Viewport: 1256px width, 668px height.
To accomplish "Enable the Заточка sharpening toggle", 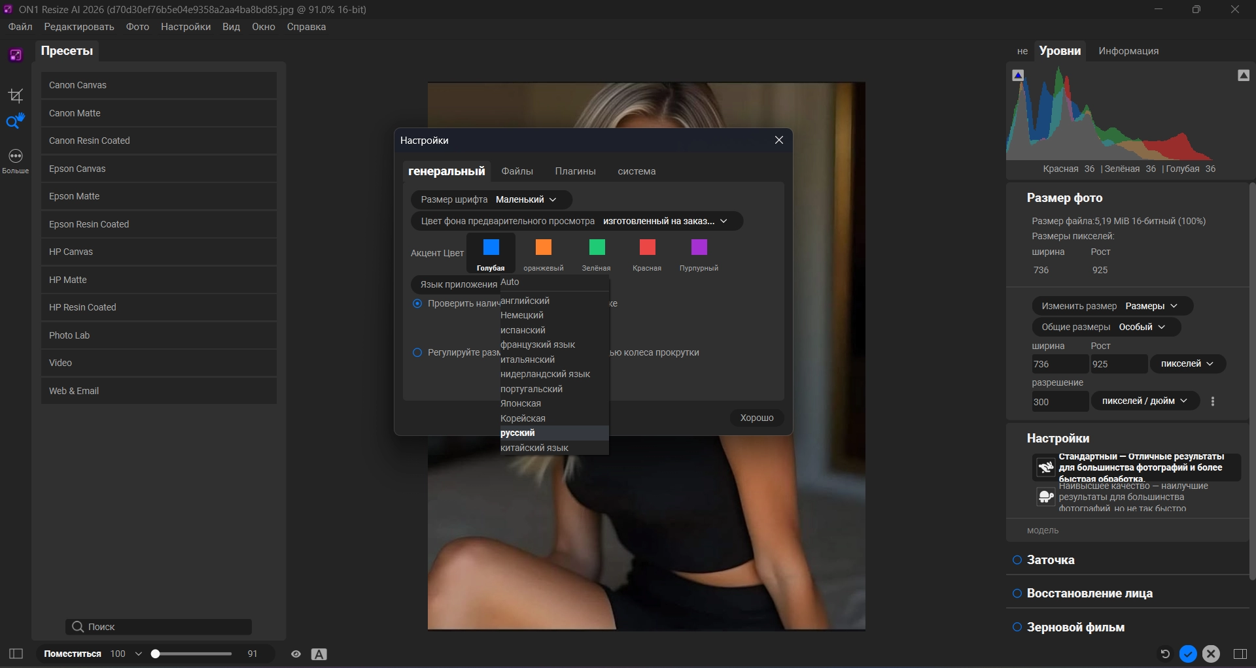I will (1017, 560).
